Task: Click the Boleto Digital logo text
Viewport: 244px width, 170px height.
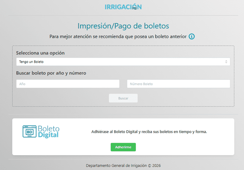Action: click(48, 129)
